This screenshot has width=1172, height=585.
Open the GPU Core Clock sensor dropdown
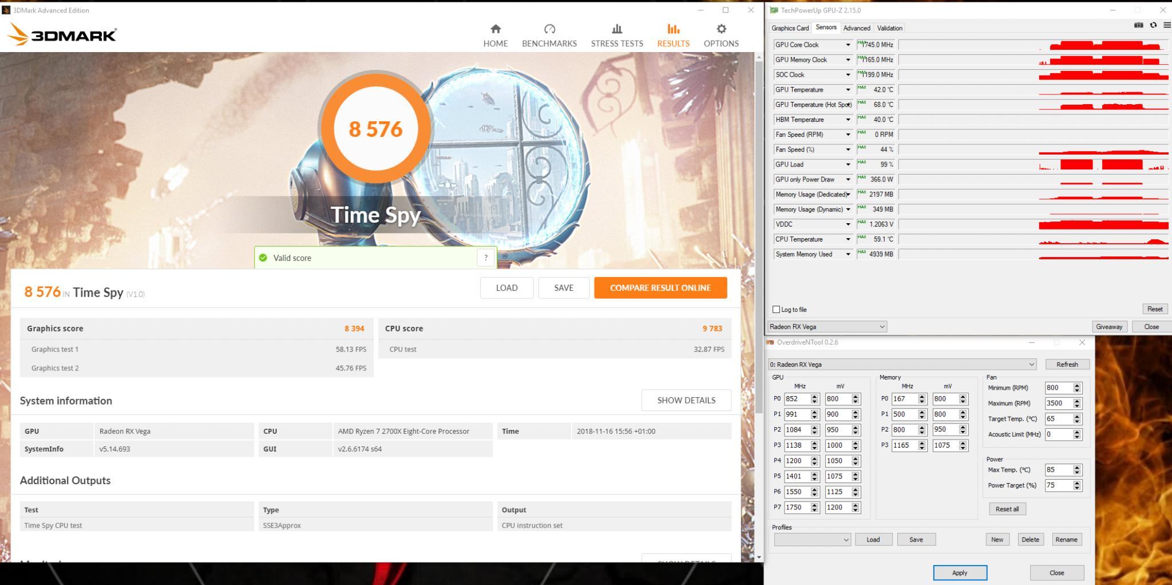click(848, 45)
